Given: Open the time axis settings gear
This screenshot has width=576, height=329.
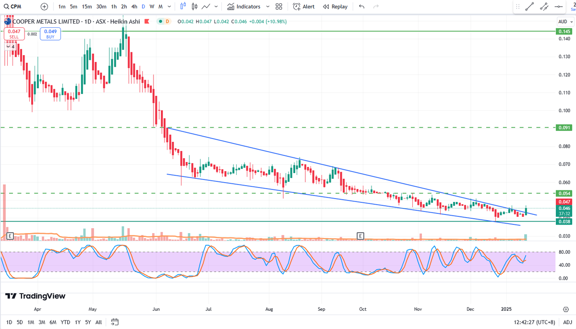Looking at the screenshot, I should [x=566, y=310].
